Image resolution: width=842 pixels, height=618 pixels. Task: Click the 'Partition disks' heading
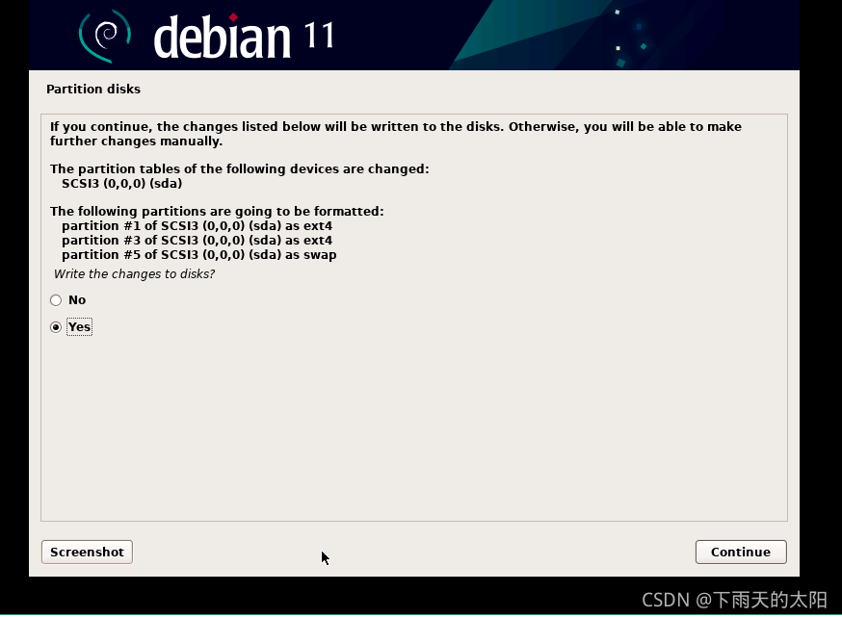[x=93, y=90]
